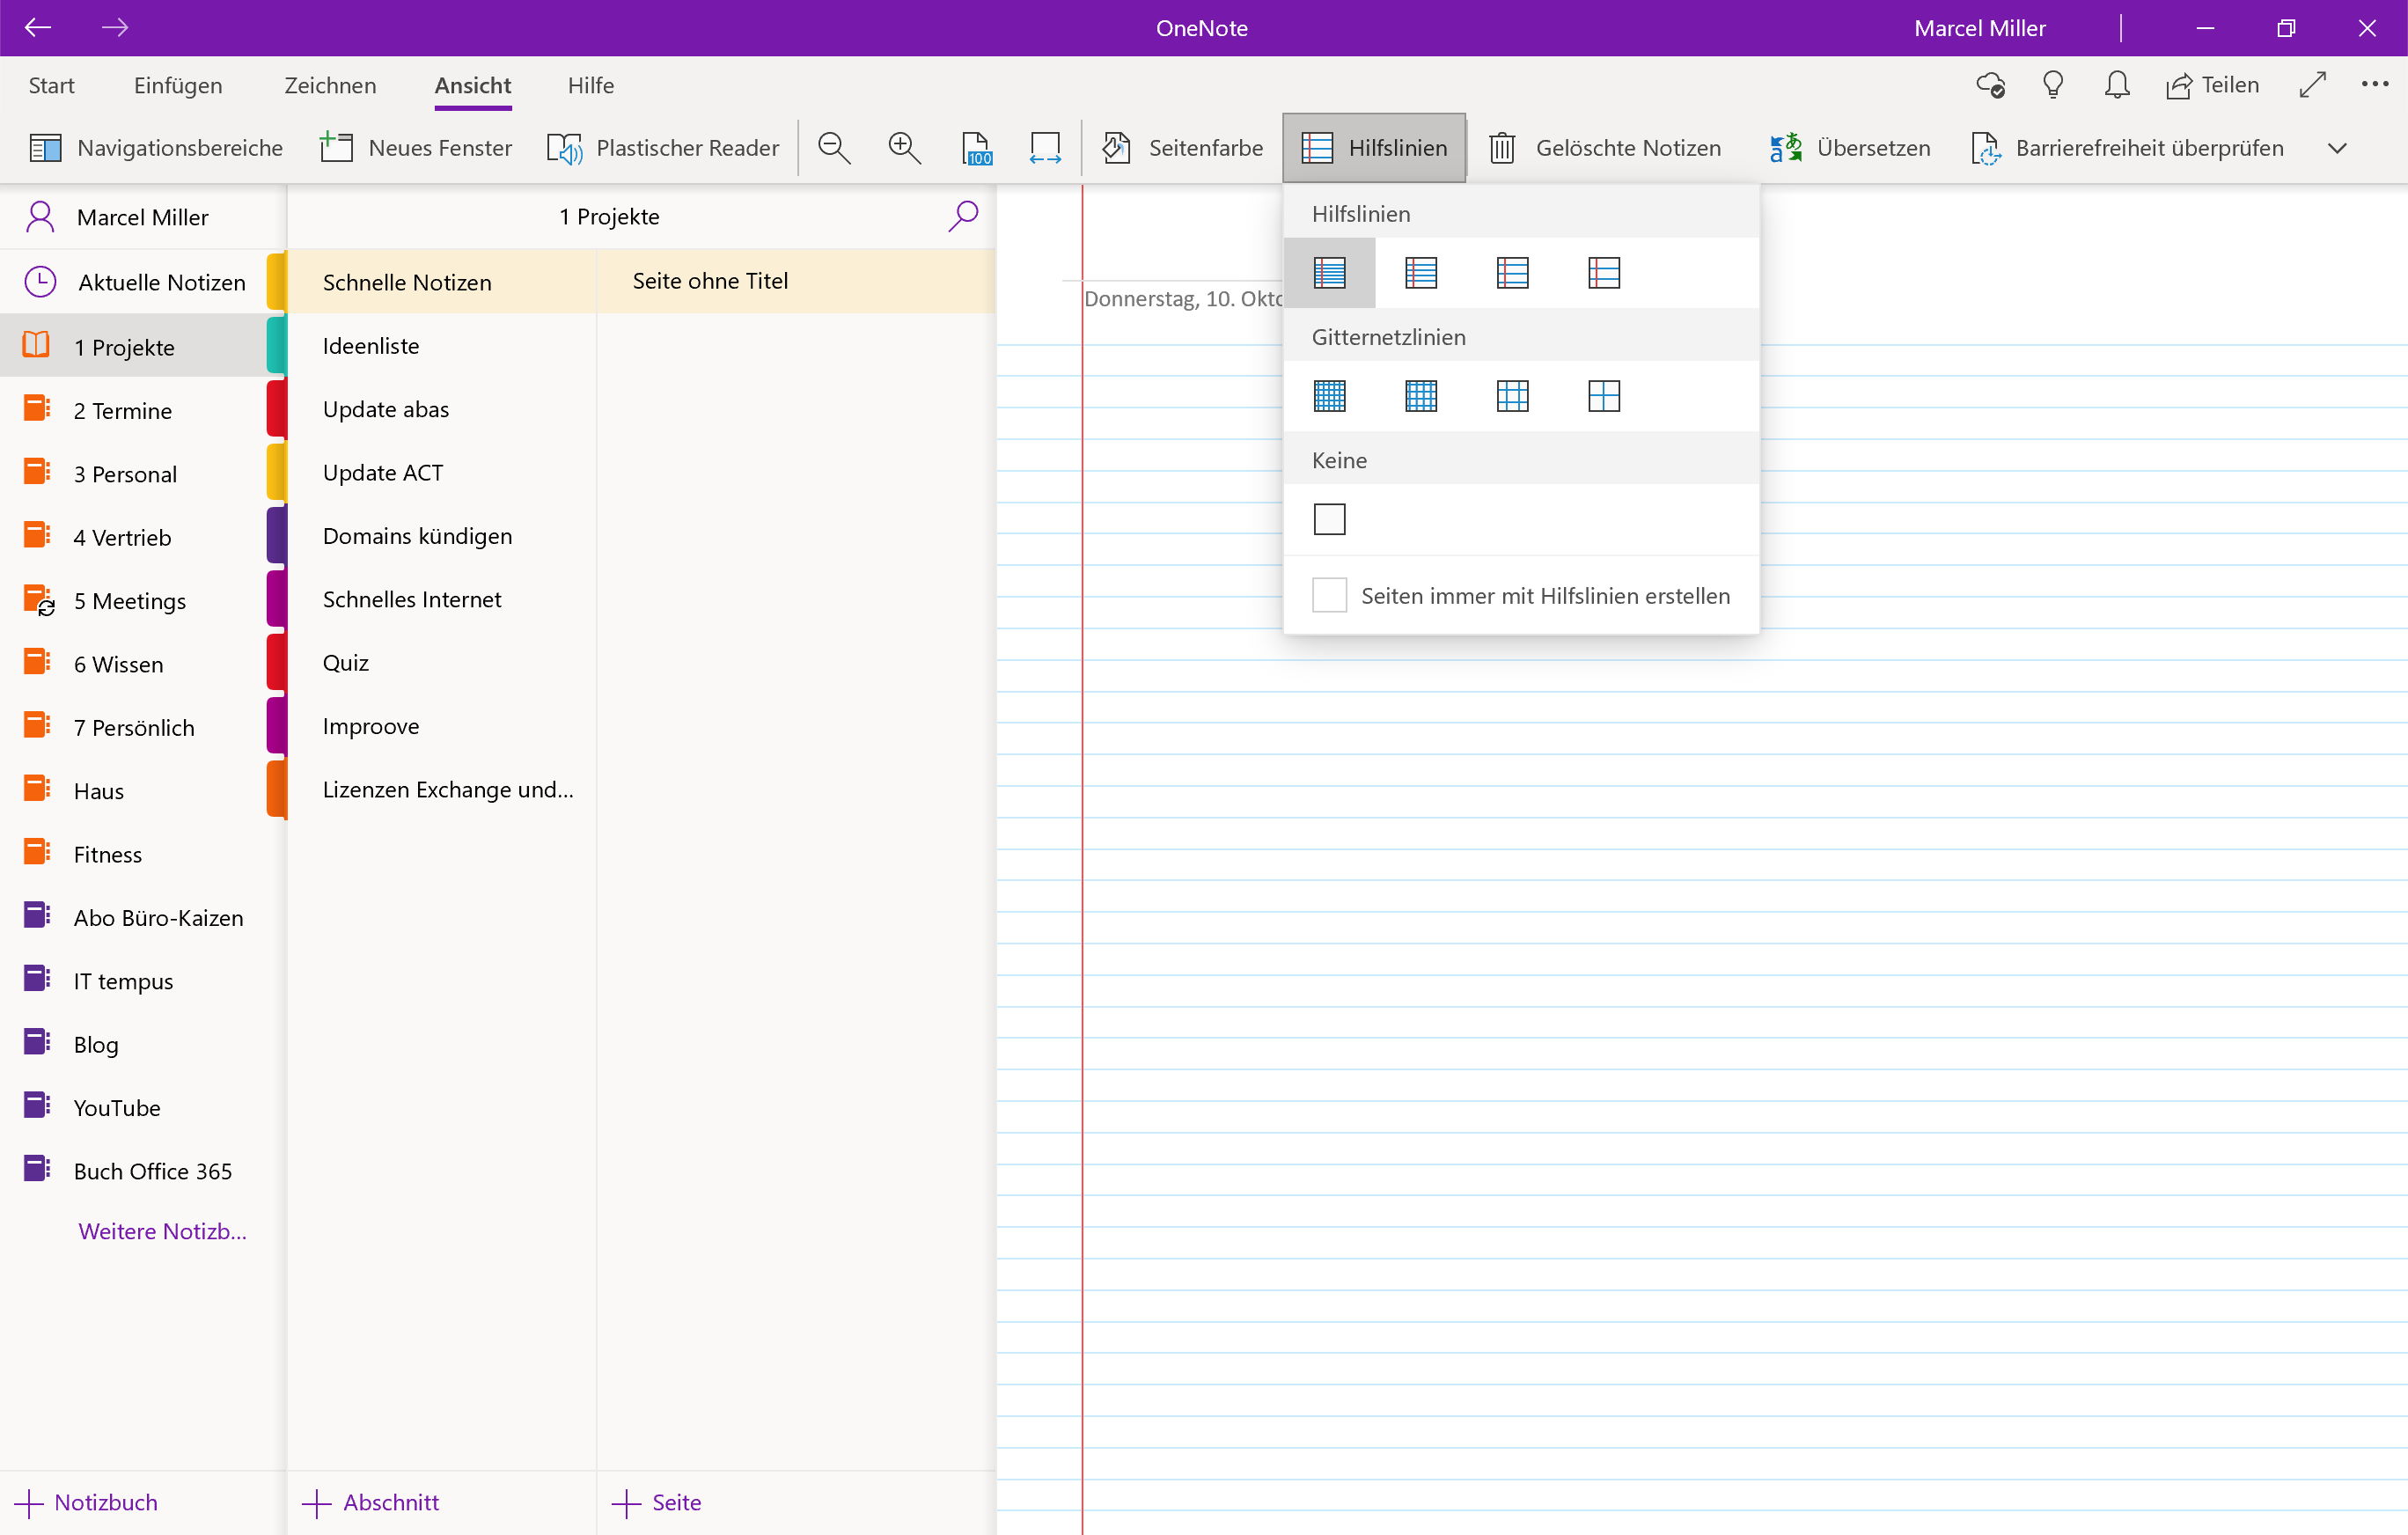Select widest Hilfslinien ruled style
The width and height of the screenshot is (2408, 1535).
pyautogui.click(x=1604, y=272)
